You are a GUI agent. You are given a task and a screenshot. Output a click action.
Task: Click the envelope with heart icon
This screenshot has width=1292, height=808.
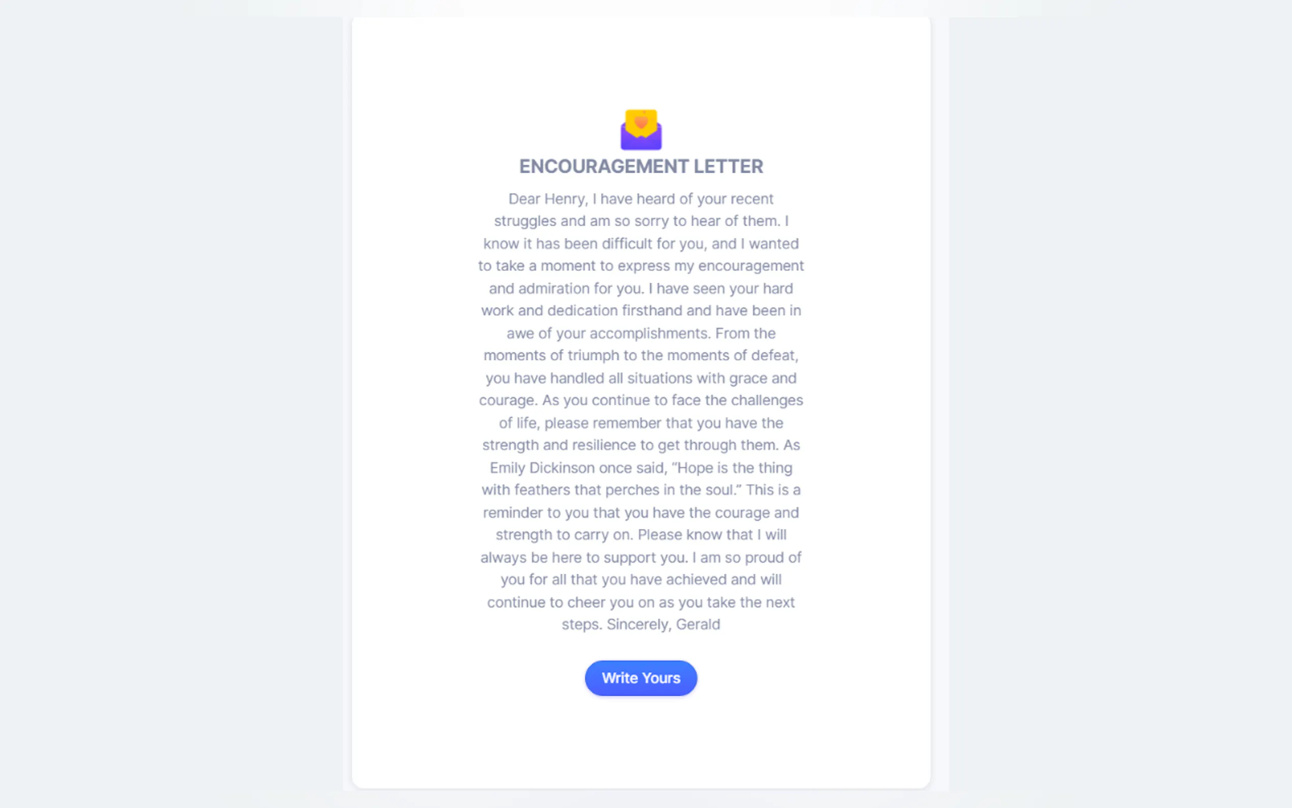pos(641,129)
